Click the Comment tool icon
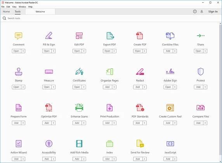The width and height of the screenshot is (222, 163). (19, 36)
